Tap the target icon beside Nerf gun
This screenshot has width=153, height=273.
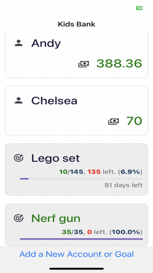[19, 218]
